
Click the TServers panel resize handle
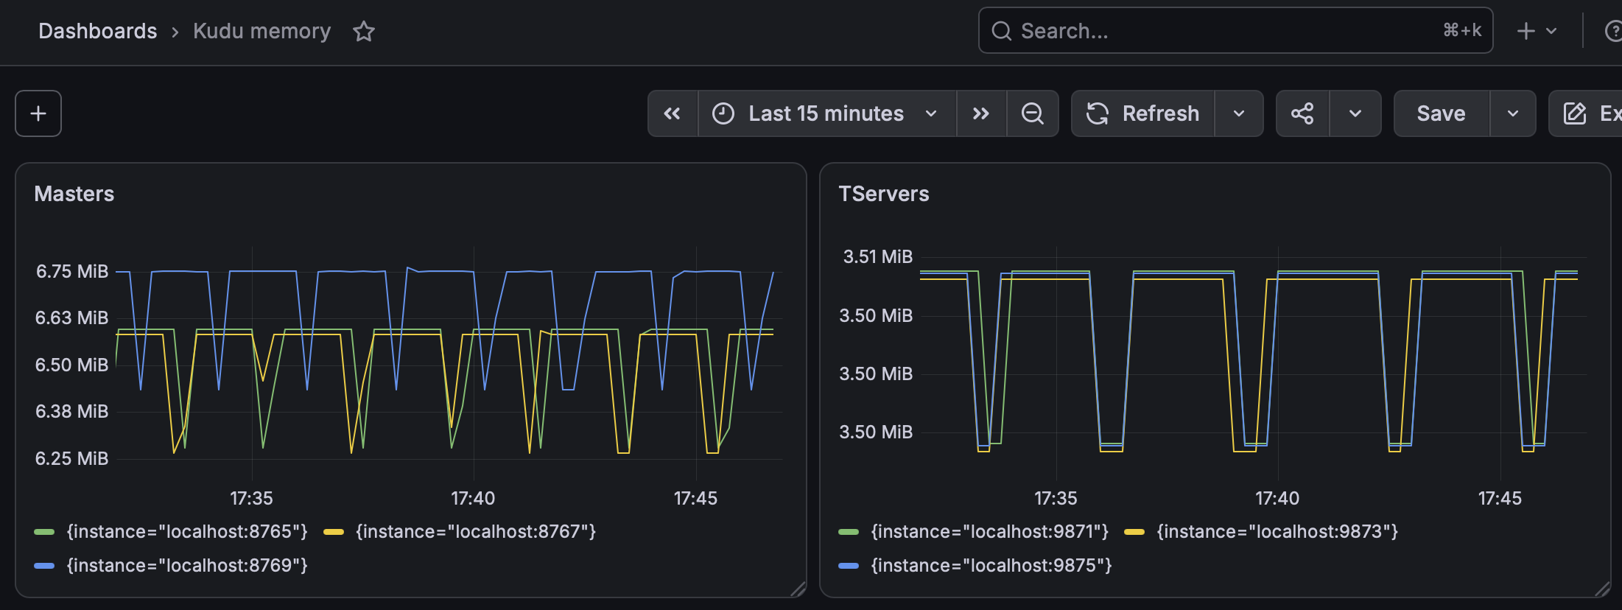pyautogui.click(x=1602, y=589)
